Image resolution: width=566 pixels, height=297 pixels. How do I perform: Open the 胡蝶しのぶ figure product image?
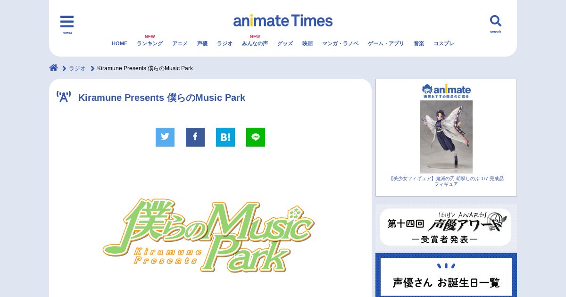point(446,137)
